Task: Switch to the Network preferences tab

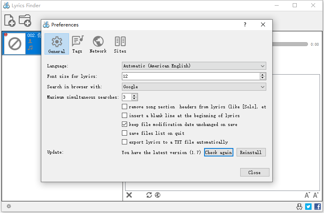Action: click(98, 44)
